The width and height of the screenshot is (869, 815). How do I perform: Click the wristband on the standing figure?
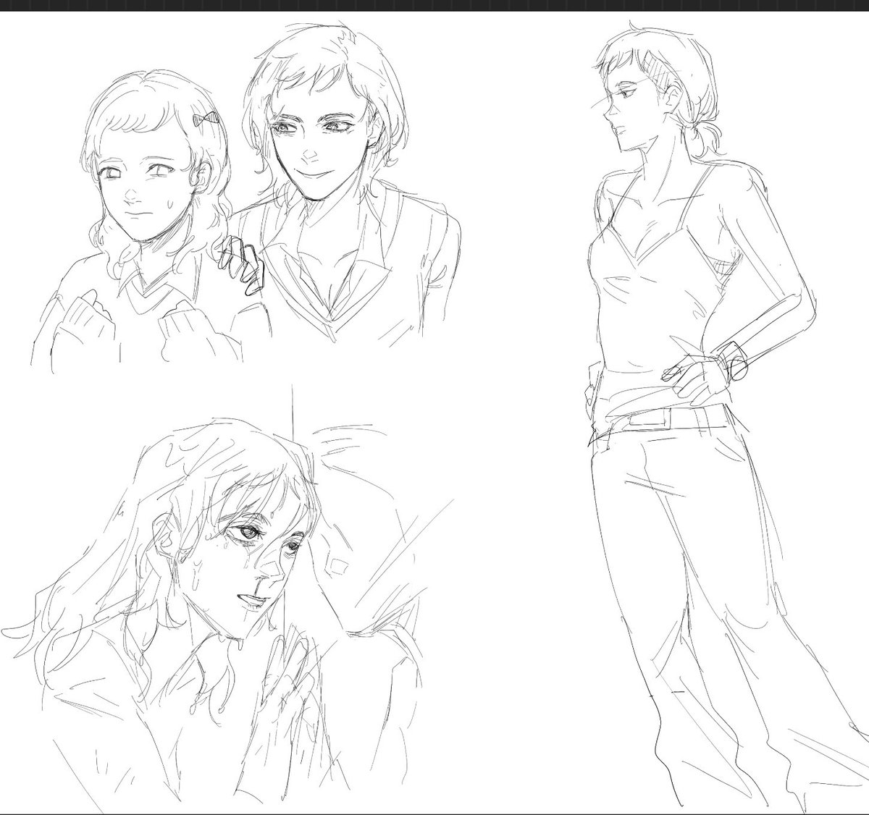pos(732,360)
